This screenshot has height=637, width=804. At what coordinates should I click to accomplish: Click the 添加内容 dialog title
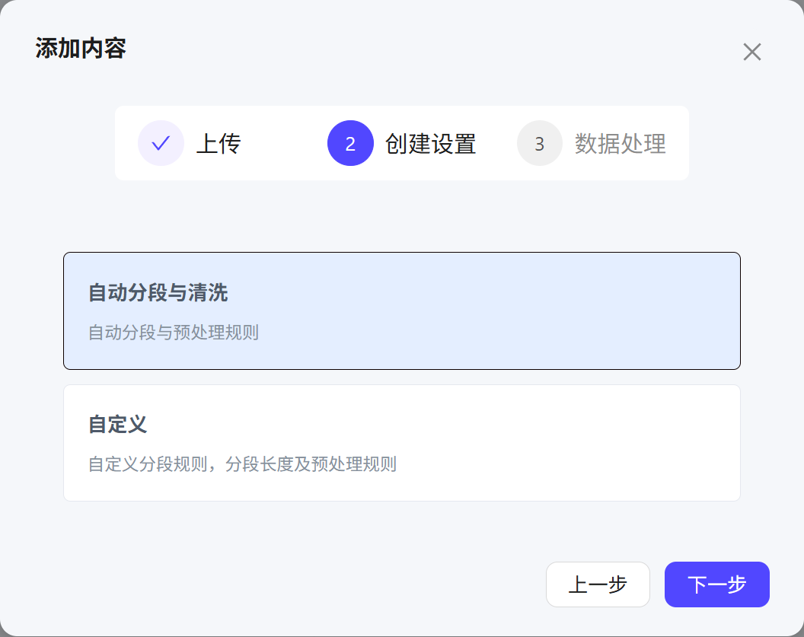[79, 49]
